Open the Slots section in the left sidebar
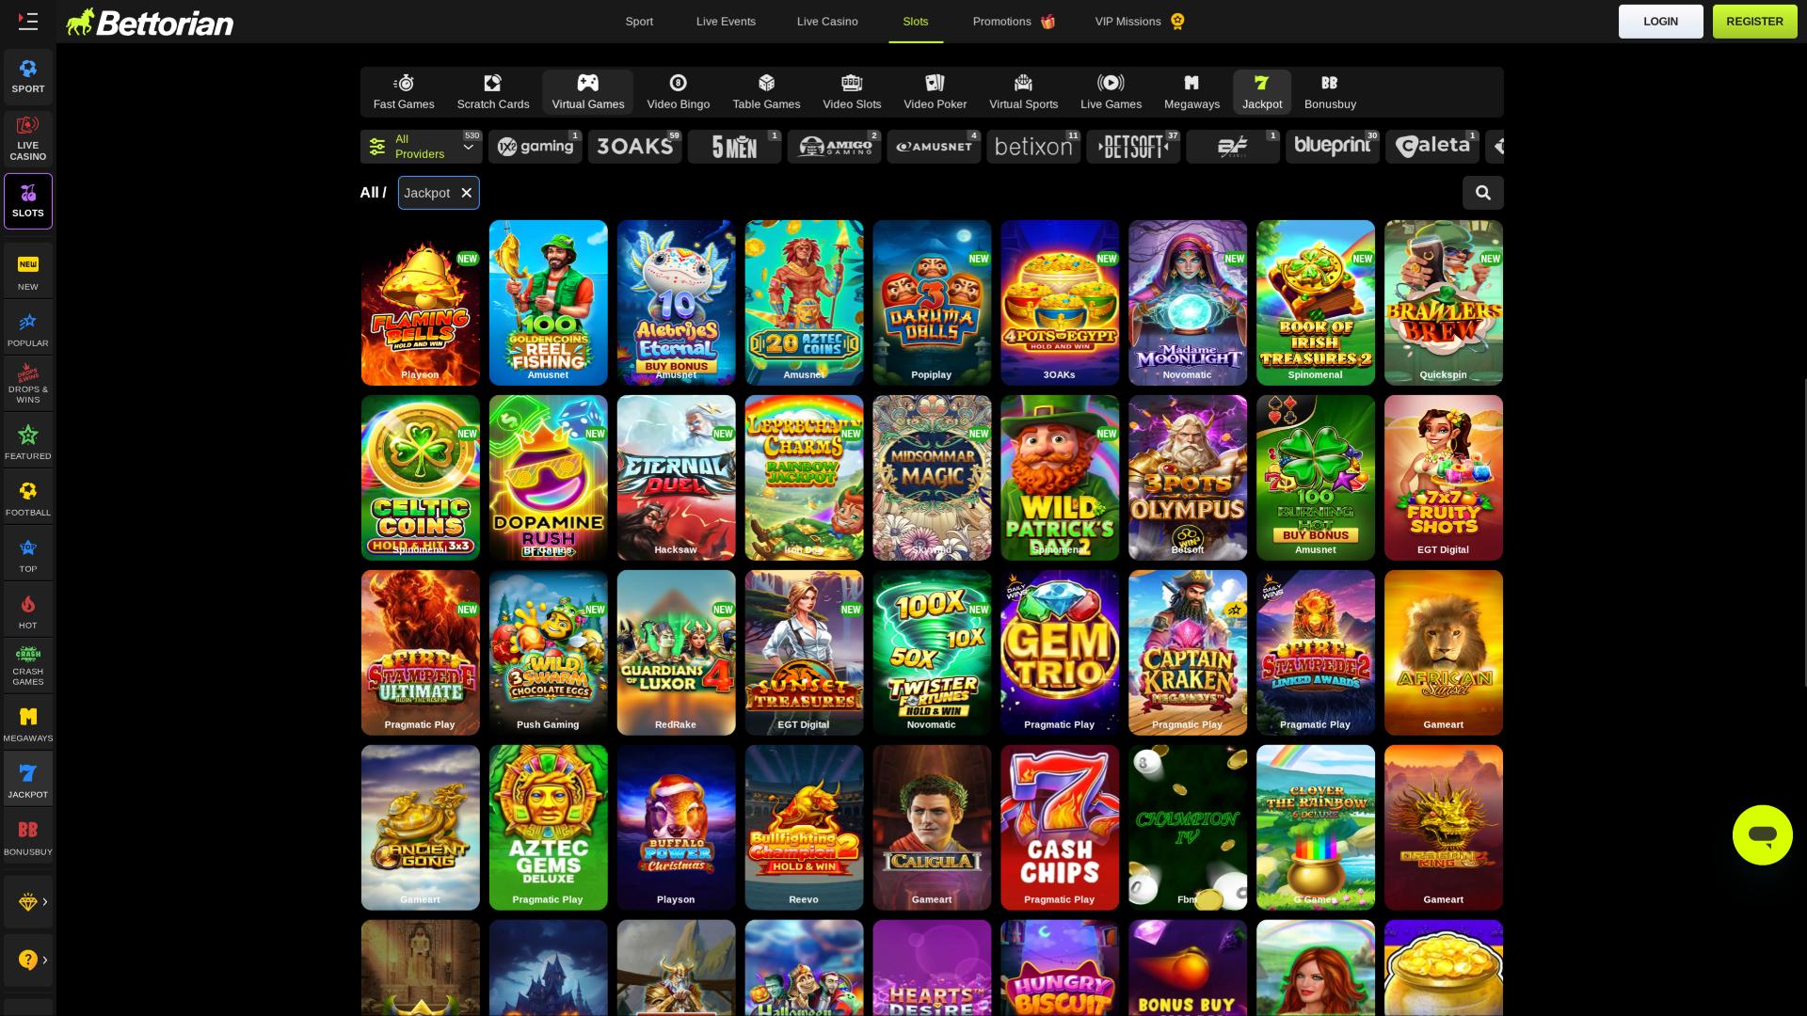1807x1016 pixels. pos(27,199)
